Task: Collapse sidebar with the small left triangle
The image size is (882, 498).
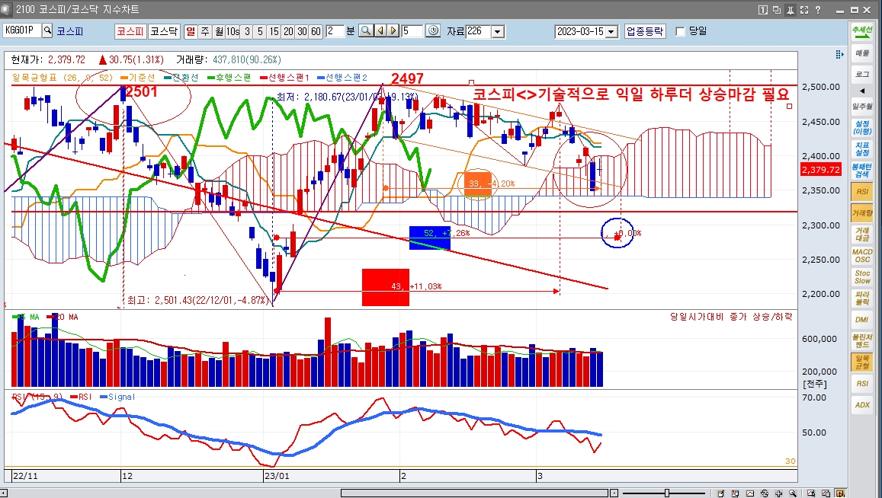Action: coord(861,91)
